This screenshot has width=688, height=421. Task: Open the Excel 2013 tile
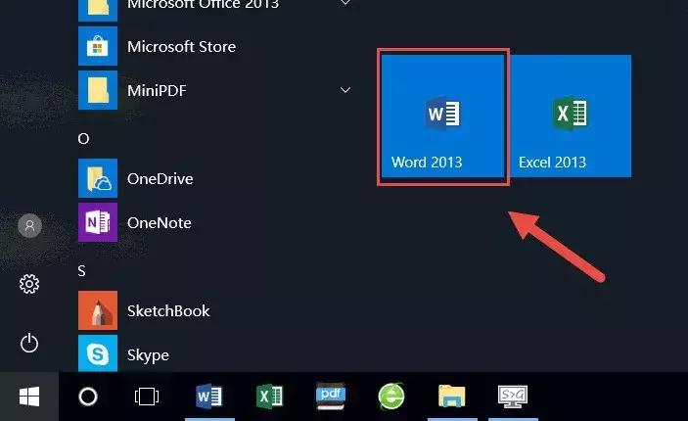[571, 116]
